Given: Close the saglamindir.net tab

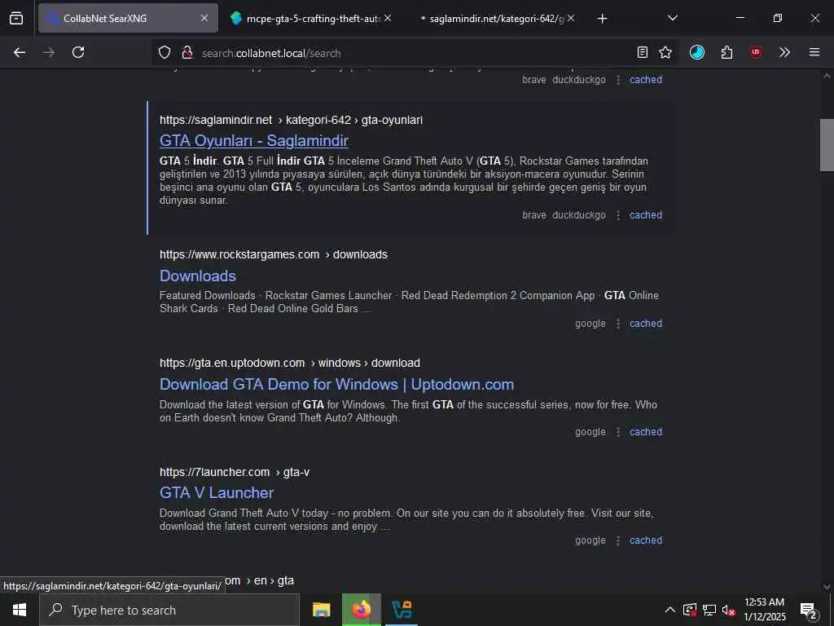Looking at the screenshot, I should pyautogui.click(x=571, y=18).
